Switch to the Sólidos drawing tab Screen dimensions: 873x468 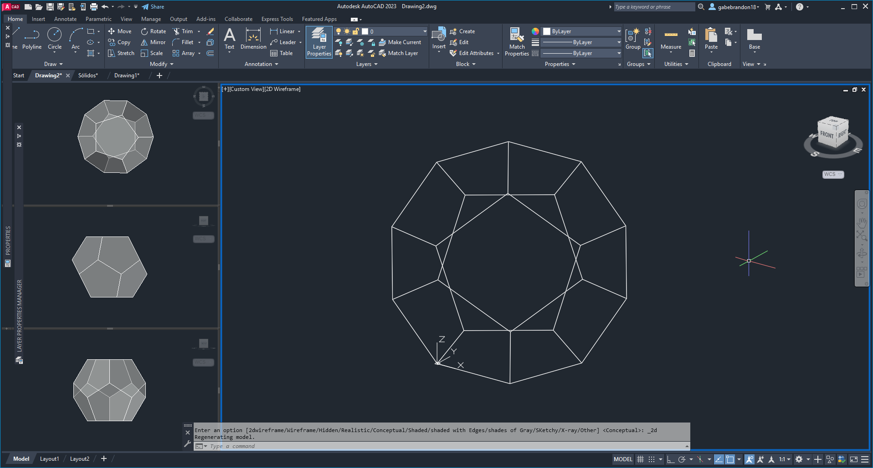88,75
